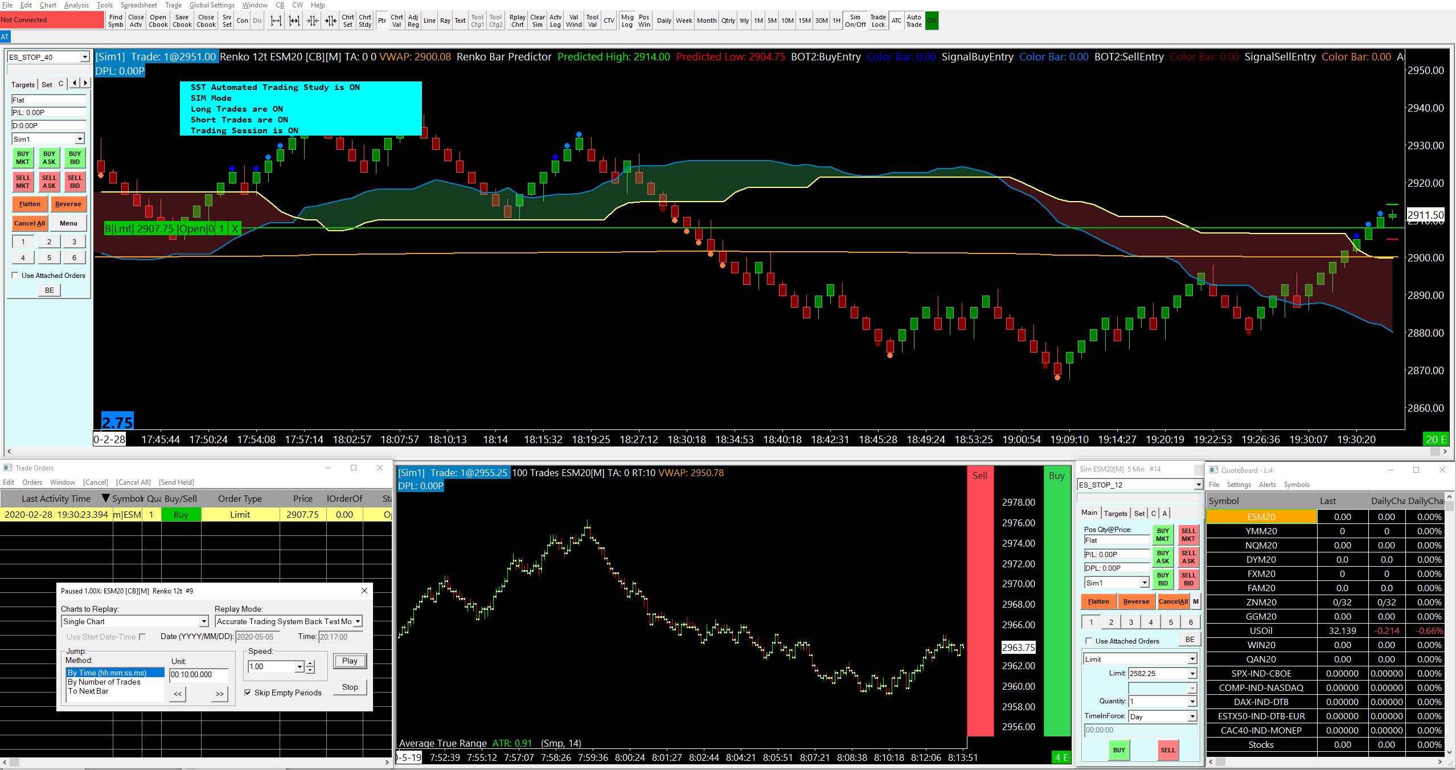Click the first bar-spacing arrows toolbar icon
This screenshot has width=1456, height=770.
point(276,21)
